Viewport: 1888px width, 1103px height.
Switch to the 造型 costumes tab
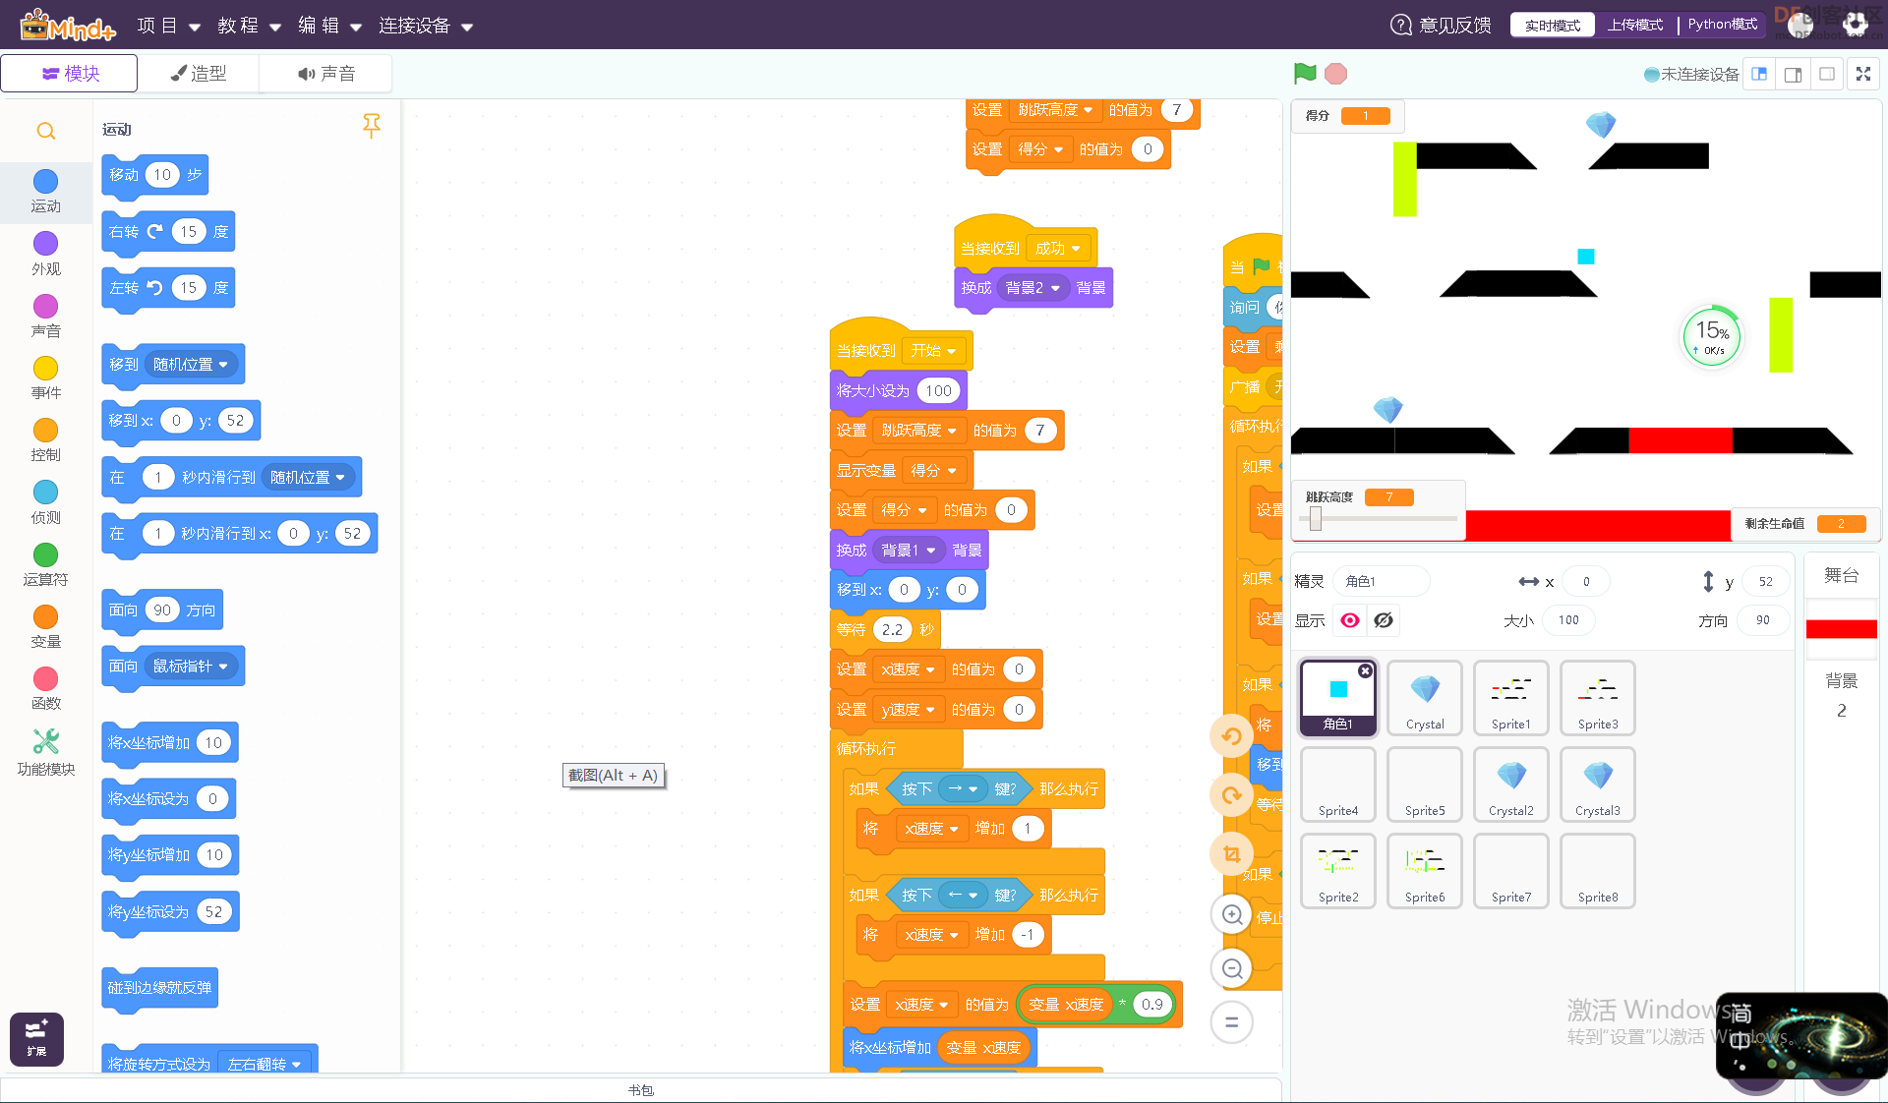click(199, 74)
